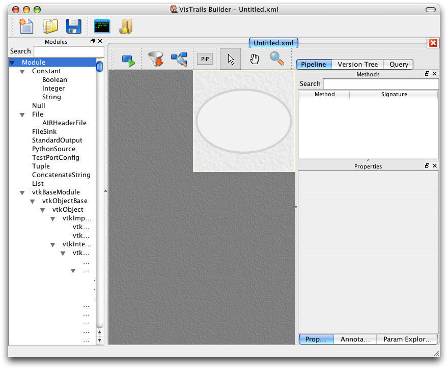Toggle the PIP button

(205, 60)
